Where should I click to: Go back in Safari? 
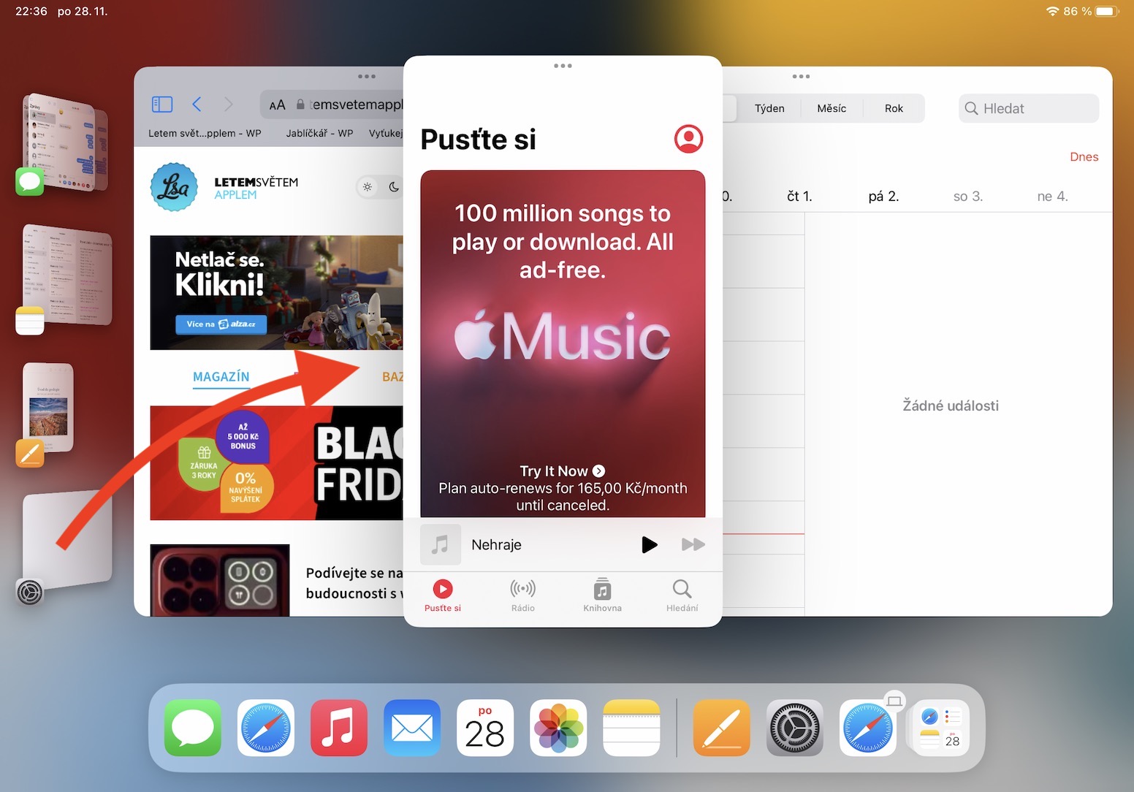click(197, 104)
